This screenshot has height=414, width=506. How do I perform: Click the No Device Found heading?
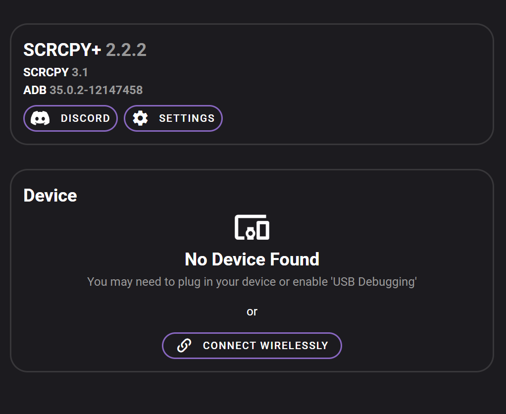tap(252, 259)
